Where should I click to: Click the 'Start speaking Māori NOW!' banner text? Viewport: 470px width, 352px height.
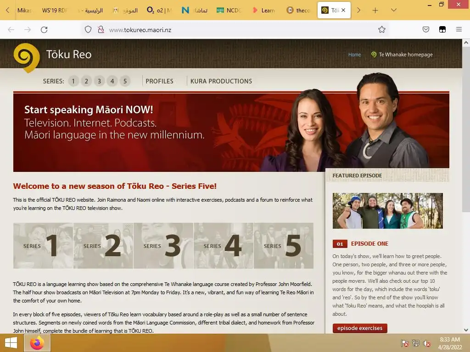(89, 110)
